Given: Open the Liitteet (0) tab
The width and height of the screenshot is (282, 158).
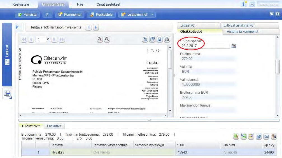Looking at the screenshot, I should (199, 25).
